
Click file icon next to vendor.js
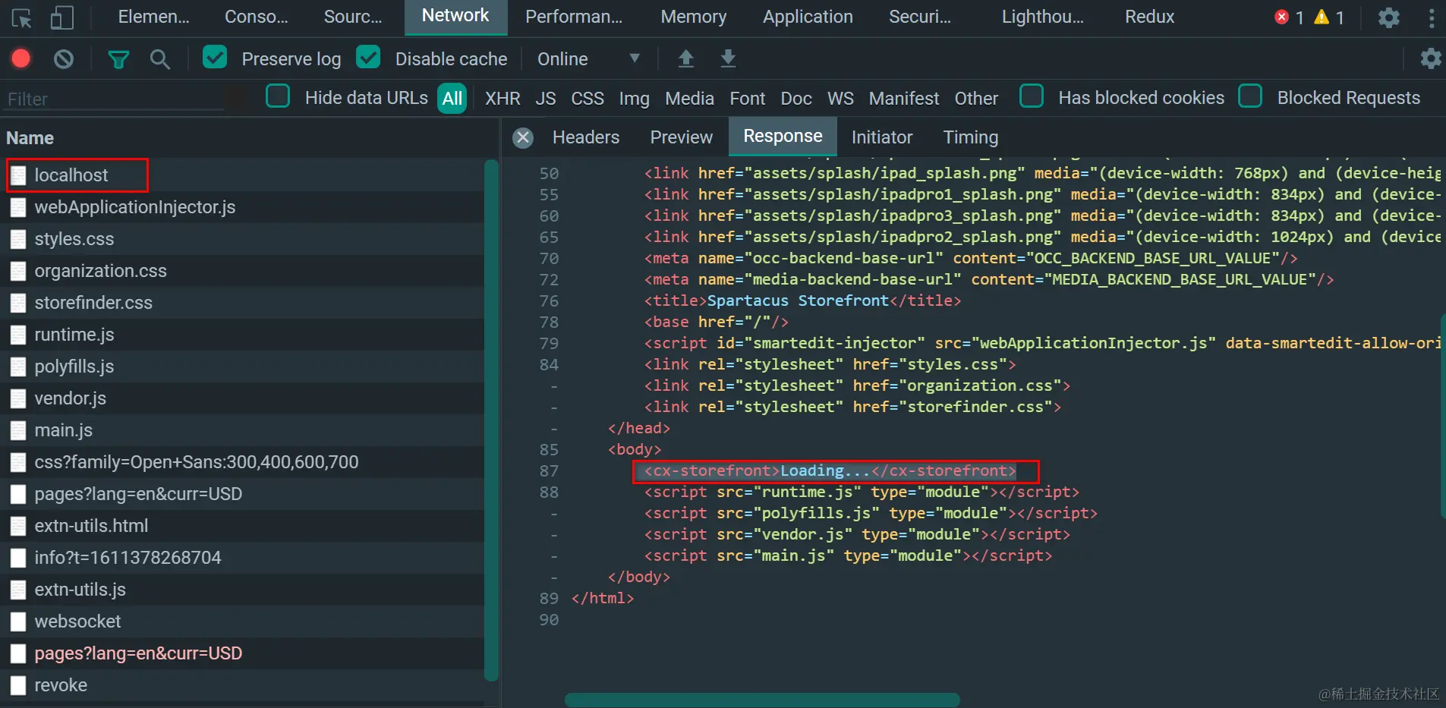19,398
